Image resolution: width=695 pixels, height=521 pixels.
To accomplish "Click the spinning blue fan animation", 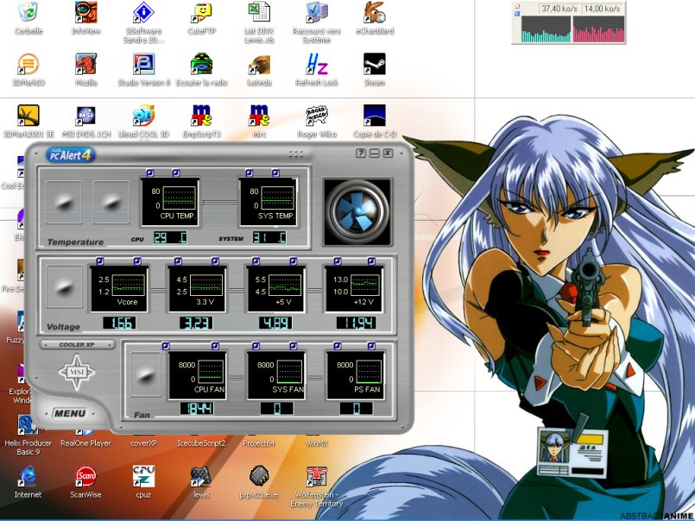I will 357,212.
